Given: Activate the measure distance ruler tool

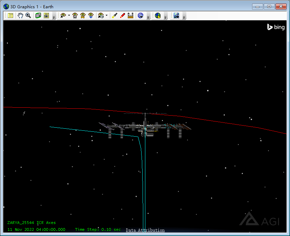Looking at the screenshot, I should pyautogui.click(x=130, y=15).
